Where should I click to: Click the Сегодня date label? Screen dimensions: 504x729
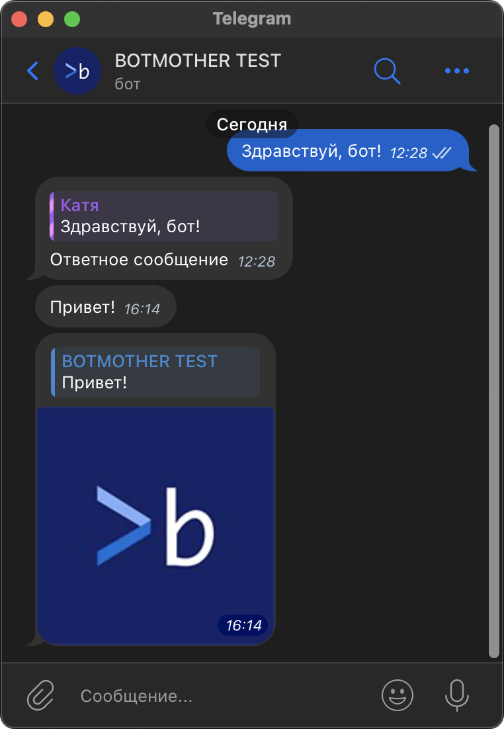251,124
